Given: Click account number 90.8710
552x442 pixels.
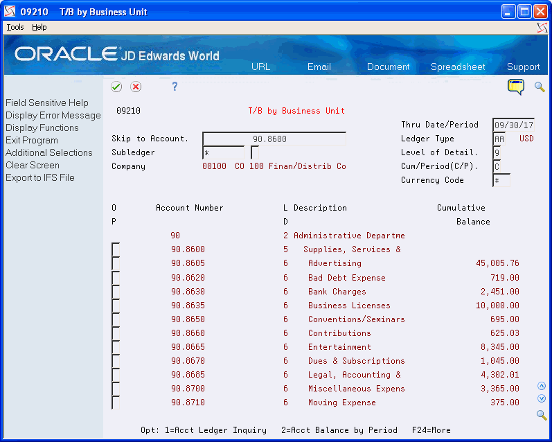Looking at the screenshot, I should (188, 403).
